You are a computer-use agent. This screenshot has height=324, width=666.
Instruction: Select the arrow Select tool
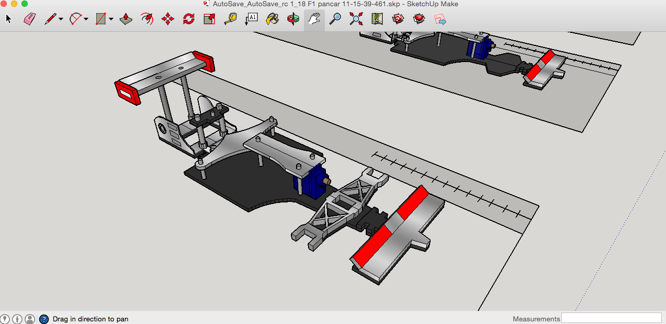pyautogui.click(x=8, y=19)
